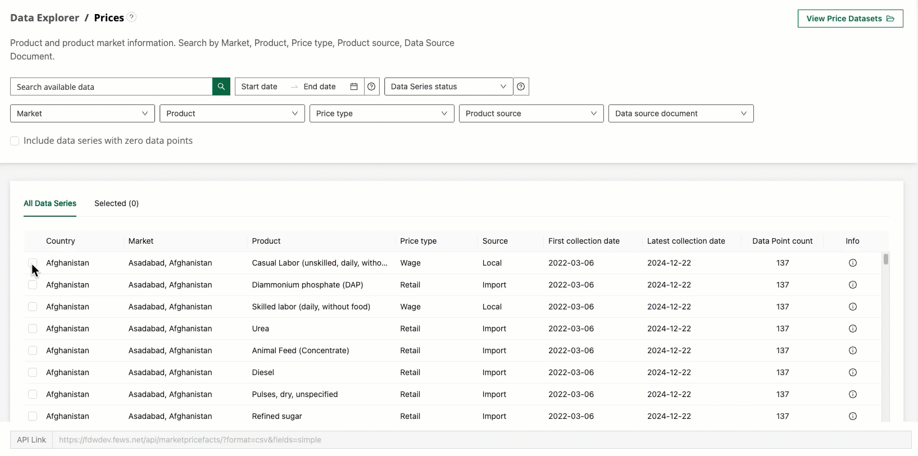The height and width of the screenshot is (456, 918).
Task: Open the date range calendar icon
Action: click(x=354, y=86)
